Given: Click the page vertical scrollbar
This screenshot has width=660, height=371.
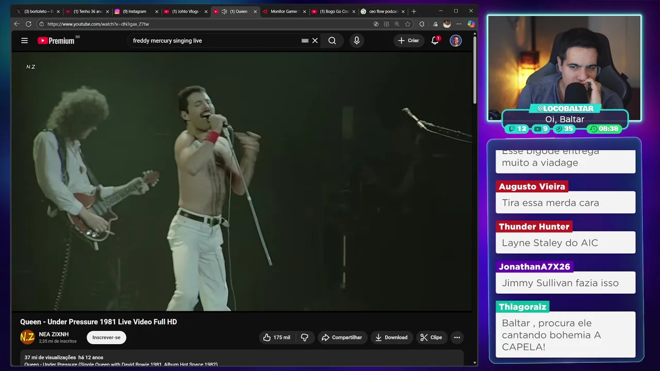Looking at the screenshot, I should tap(475, 70).
